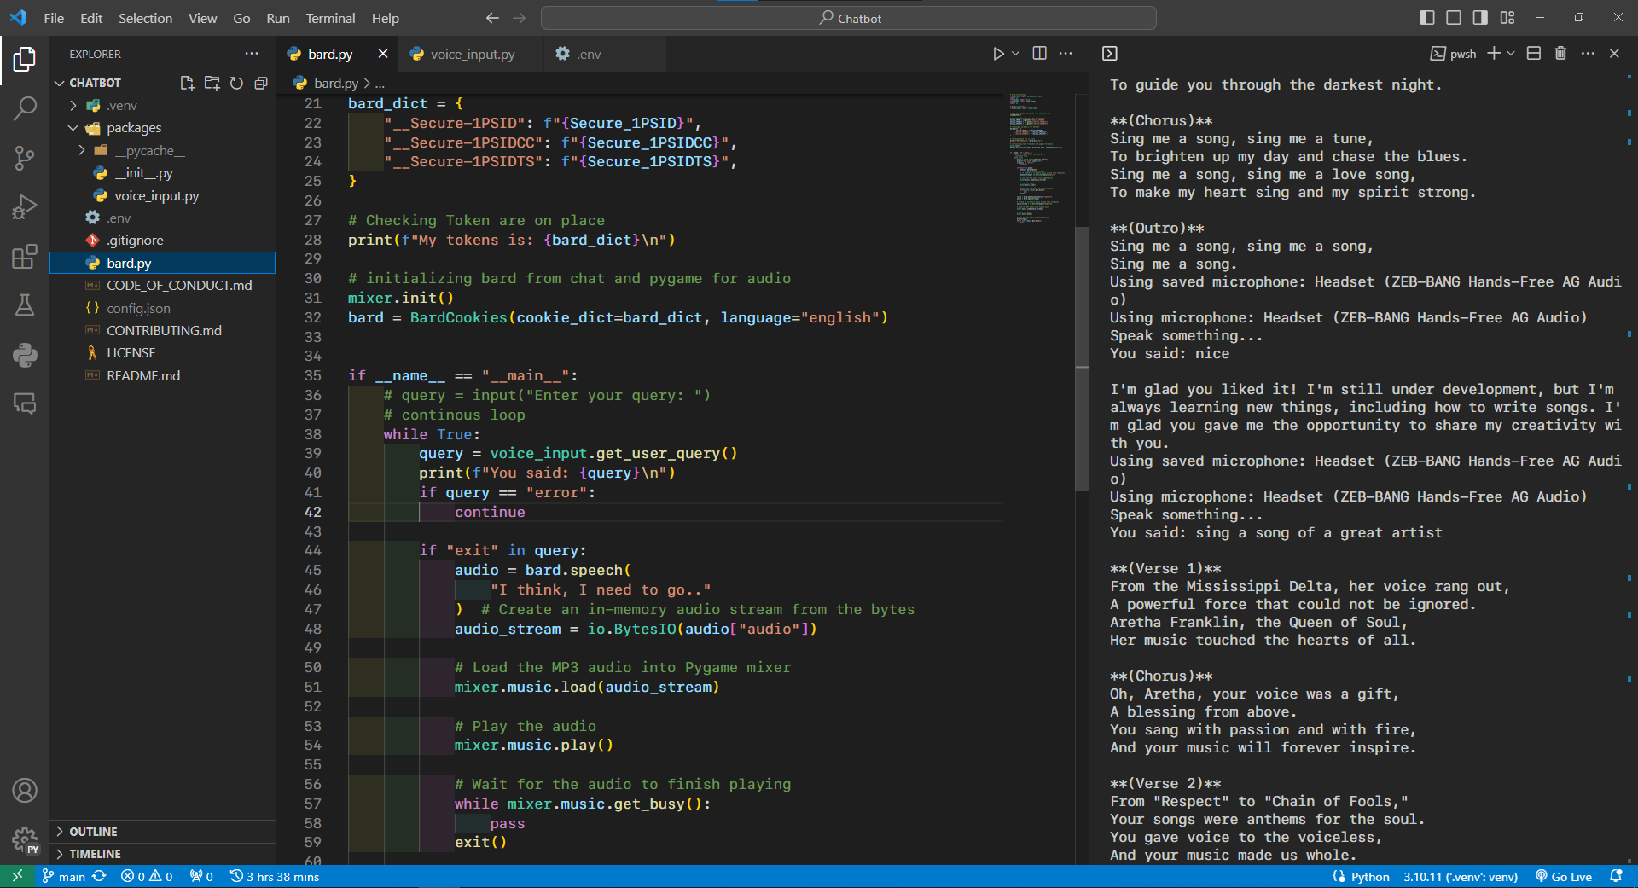Screen dimensions: 1638x888
Task: Click the Run Python File play button
Action: (x=997, y=54)
